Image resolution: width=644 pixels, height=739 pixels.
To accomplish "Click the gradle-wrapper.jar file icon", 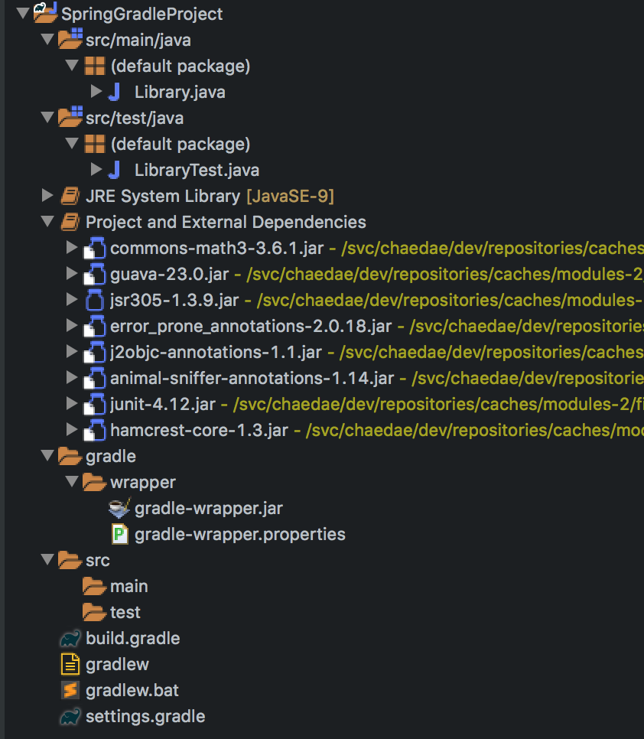I will (119, 508).
